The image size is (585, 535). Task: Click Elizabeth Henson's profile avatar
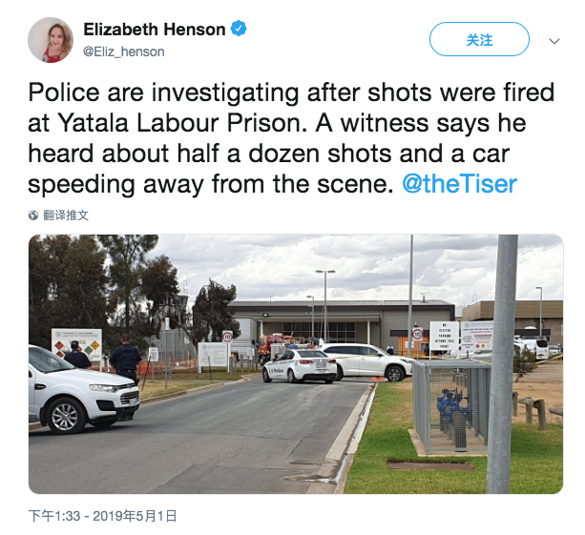[x=51, y=40]
